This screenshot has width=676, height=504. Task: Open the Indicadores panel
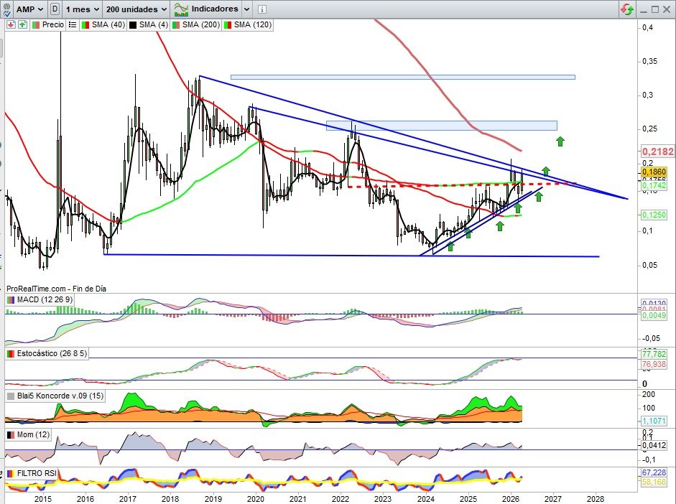(x=205, y=9)
